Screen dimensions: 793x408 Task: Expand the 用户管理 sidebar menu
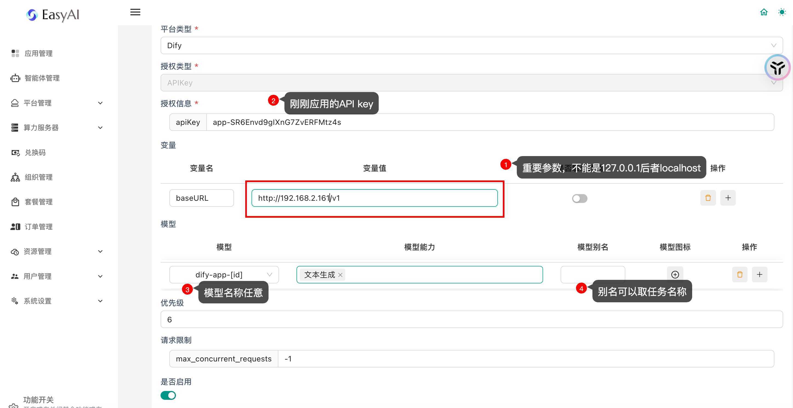(57, 276)
